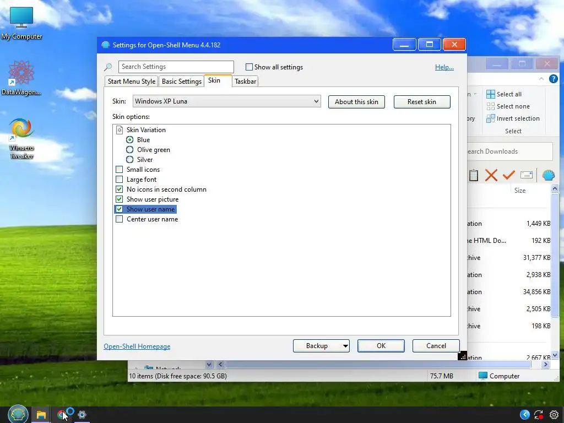564x423 pixels.
Task: Select the Skin tab
Action: [x=218, y=80]
